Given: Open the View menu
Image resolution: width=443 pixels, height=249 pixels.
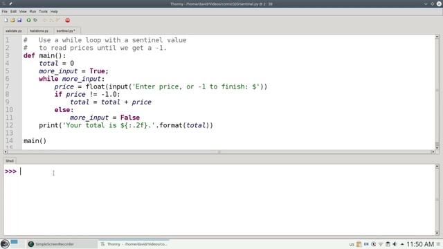Looking at the screenshot, I should (x=23, y=12).
